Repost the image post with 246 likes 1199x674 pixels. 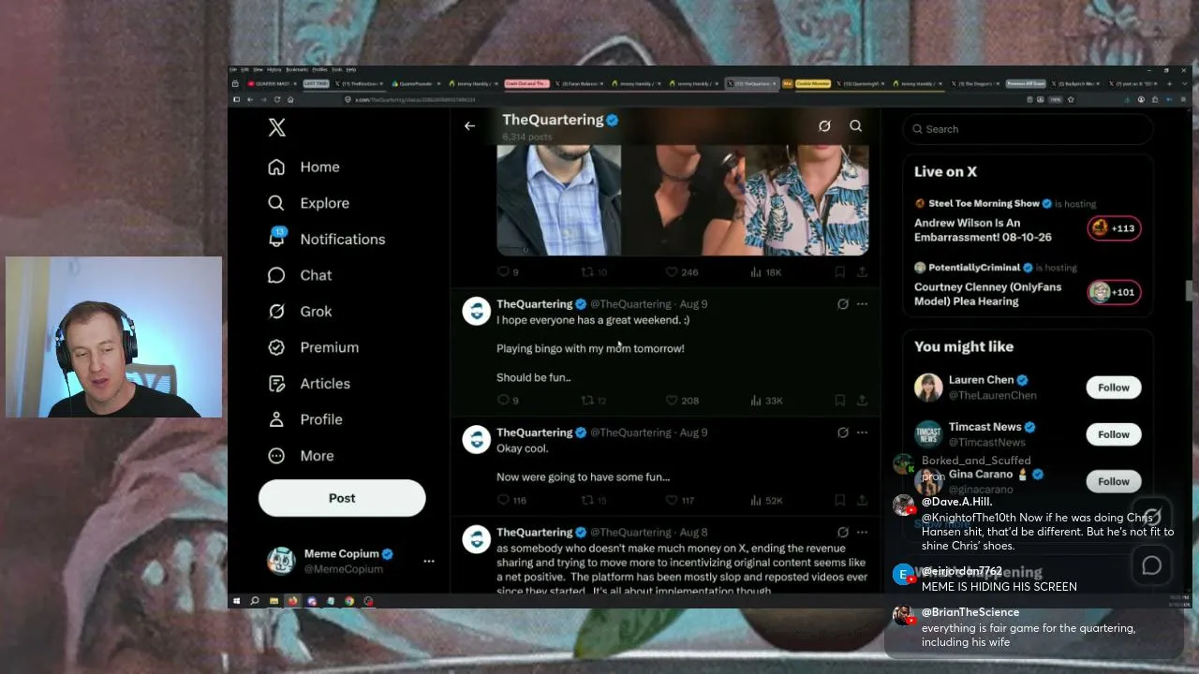pyautogui.click(x=594, y=272)
